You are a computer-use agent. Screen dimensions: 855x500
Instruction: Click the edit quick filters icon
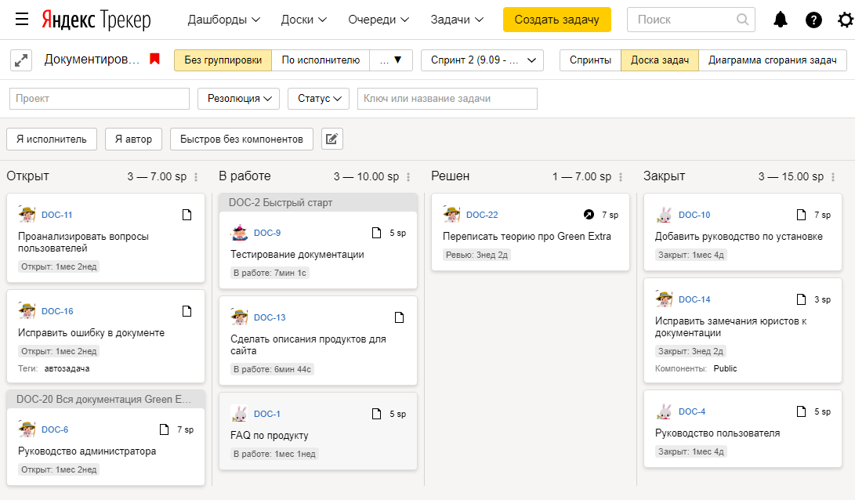pyautogui.click(x=332, y=139)
